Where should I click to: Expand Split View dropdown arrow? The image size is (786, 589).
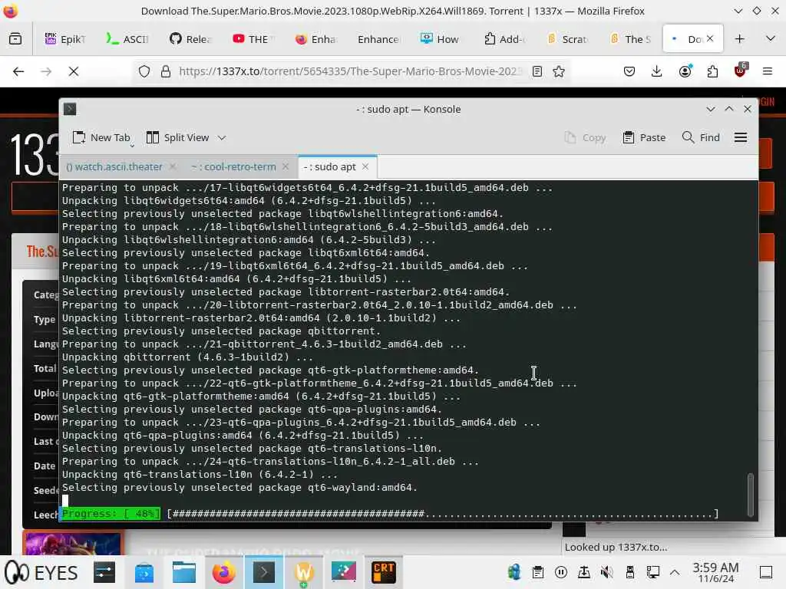point(222,138)
